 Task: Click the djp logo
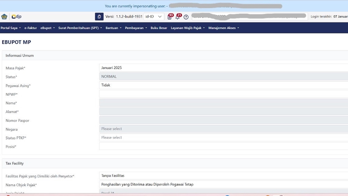pyautogui.click(x=16, y=17)
